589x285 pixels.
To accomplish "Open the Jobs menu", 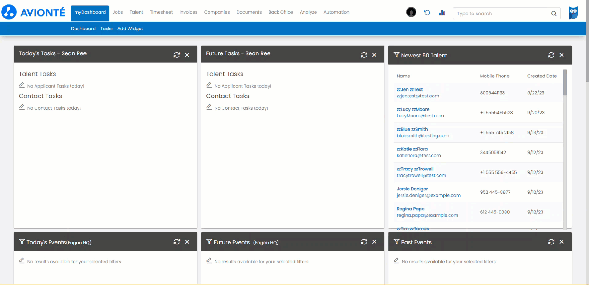I will 118,12.
